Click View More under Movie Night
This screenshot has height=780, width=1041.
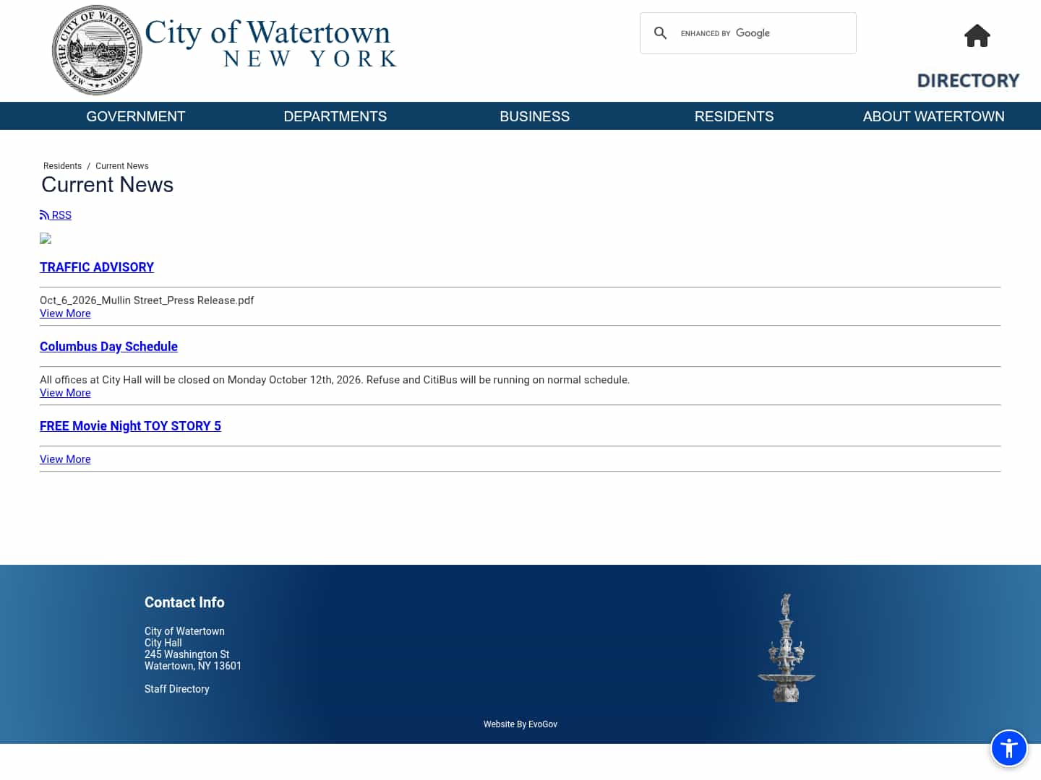coord(65,459)
